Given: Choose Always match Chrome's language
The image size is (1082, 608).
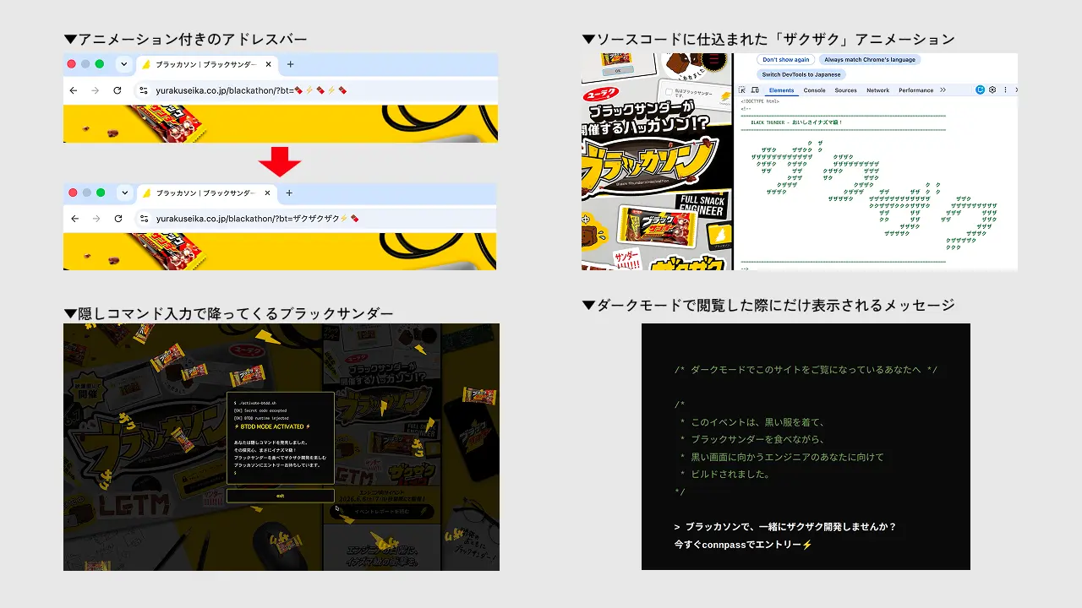Looking at the screenshot, I should (x=870, y=60).
